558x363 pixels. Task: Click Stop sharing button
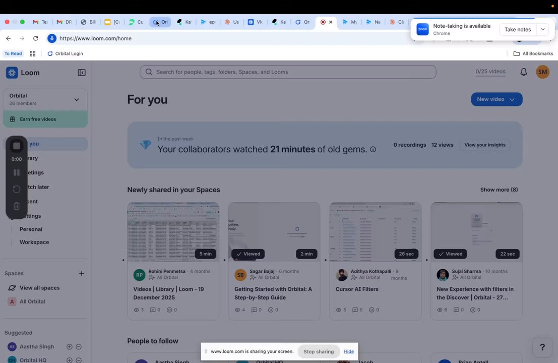coord(319,351)
